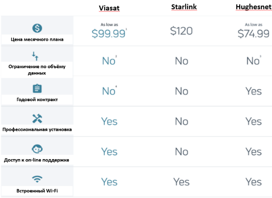Click Hughesnet's Yes for annual contract

253,91
